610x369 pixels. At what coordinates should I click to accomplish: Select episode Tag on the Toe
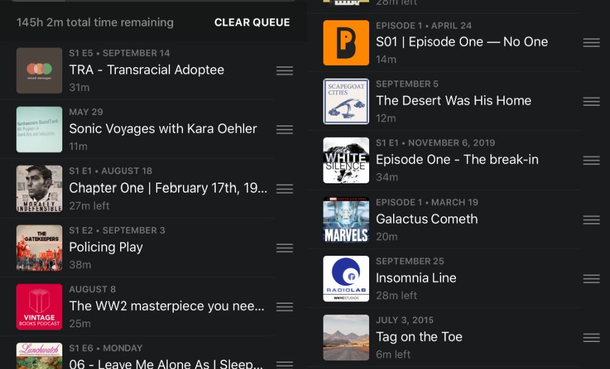coord(419,337)
